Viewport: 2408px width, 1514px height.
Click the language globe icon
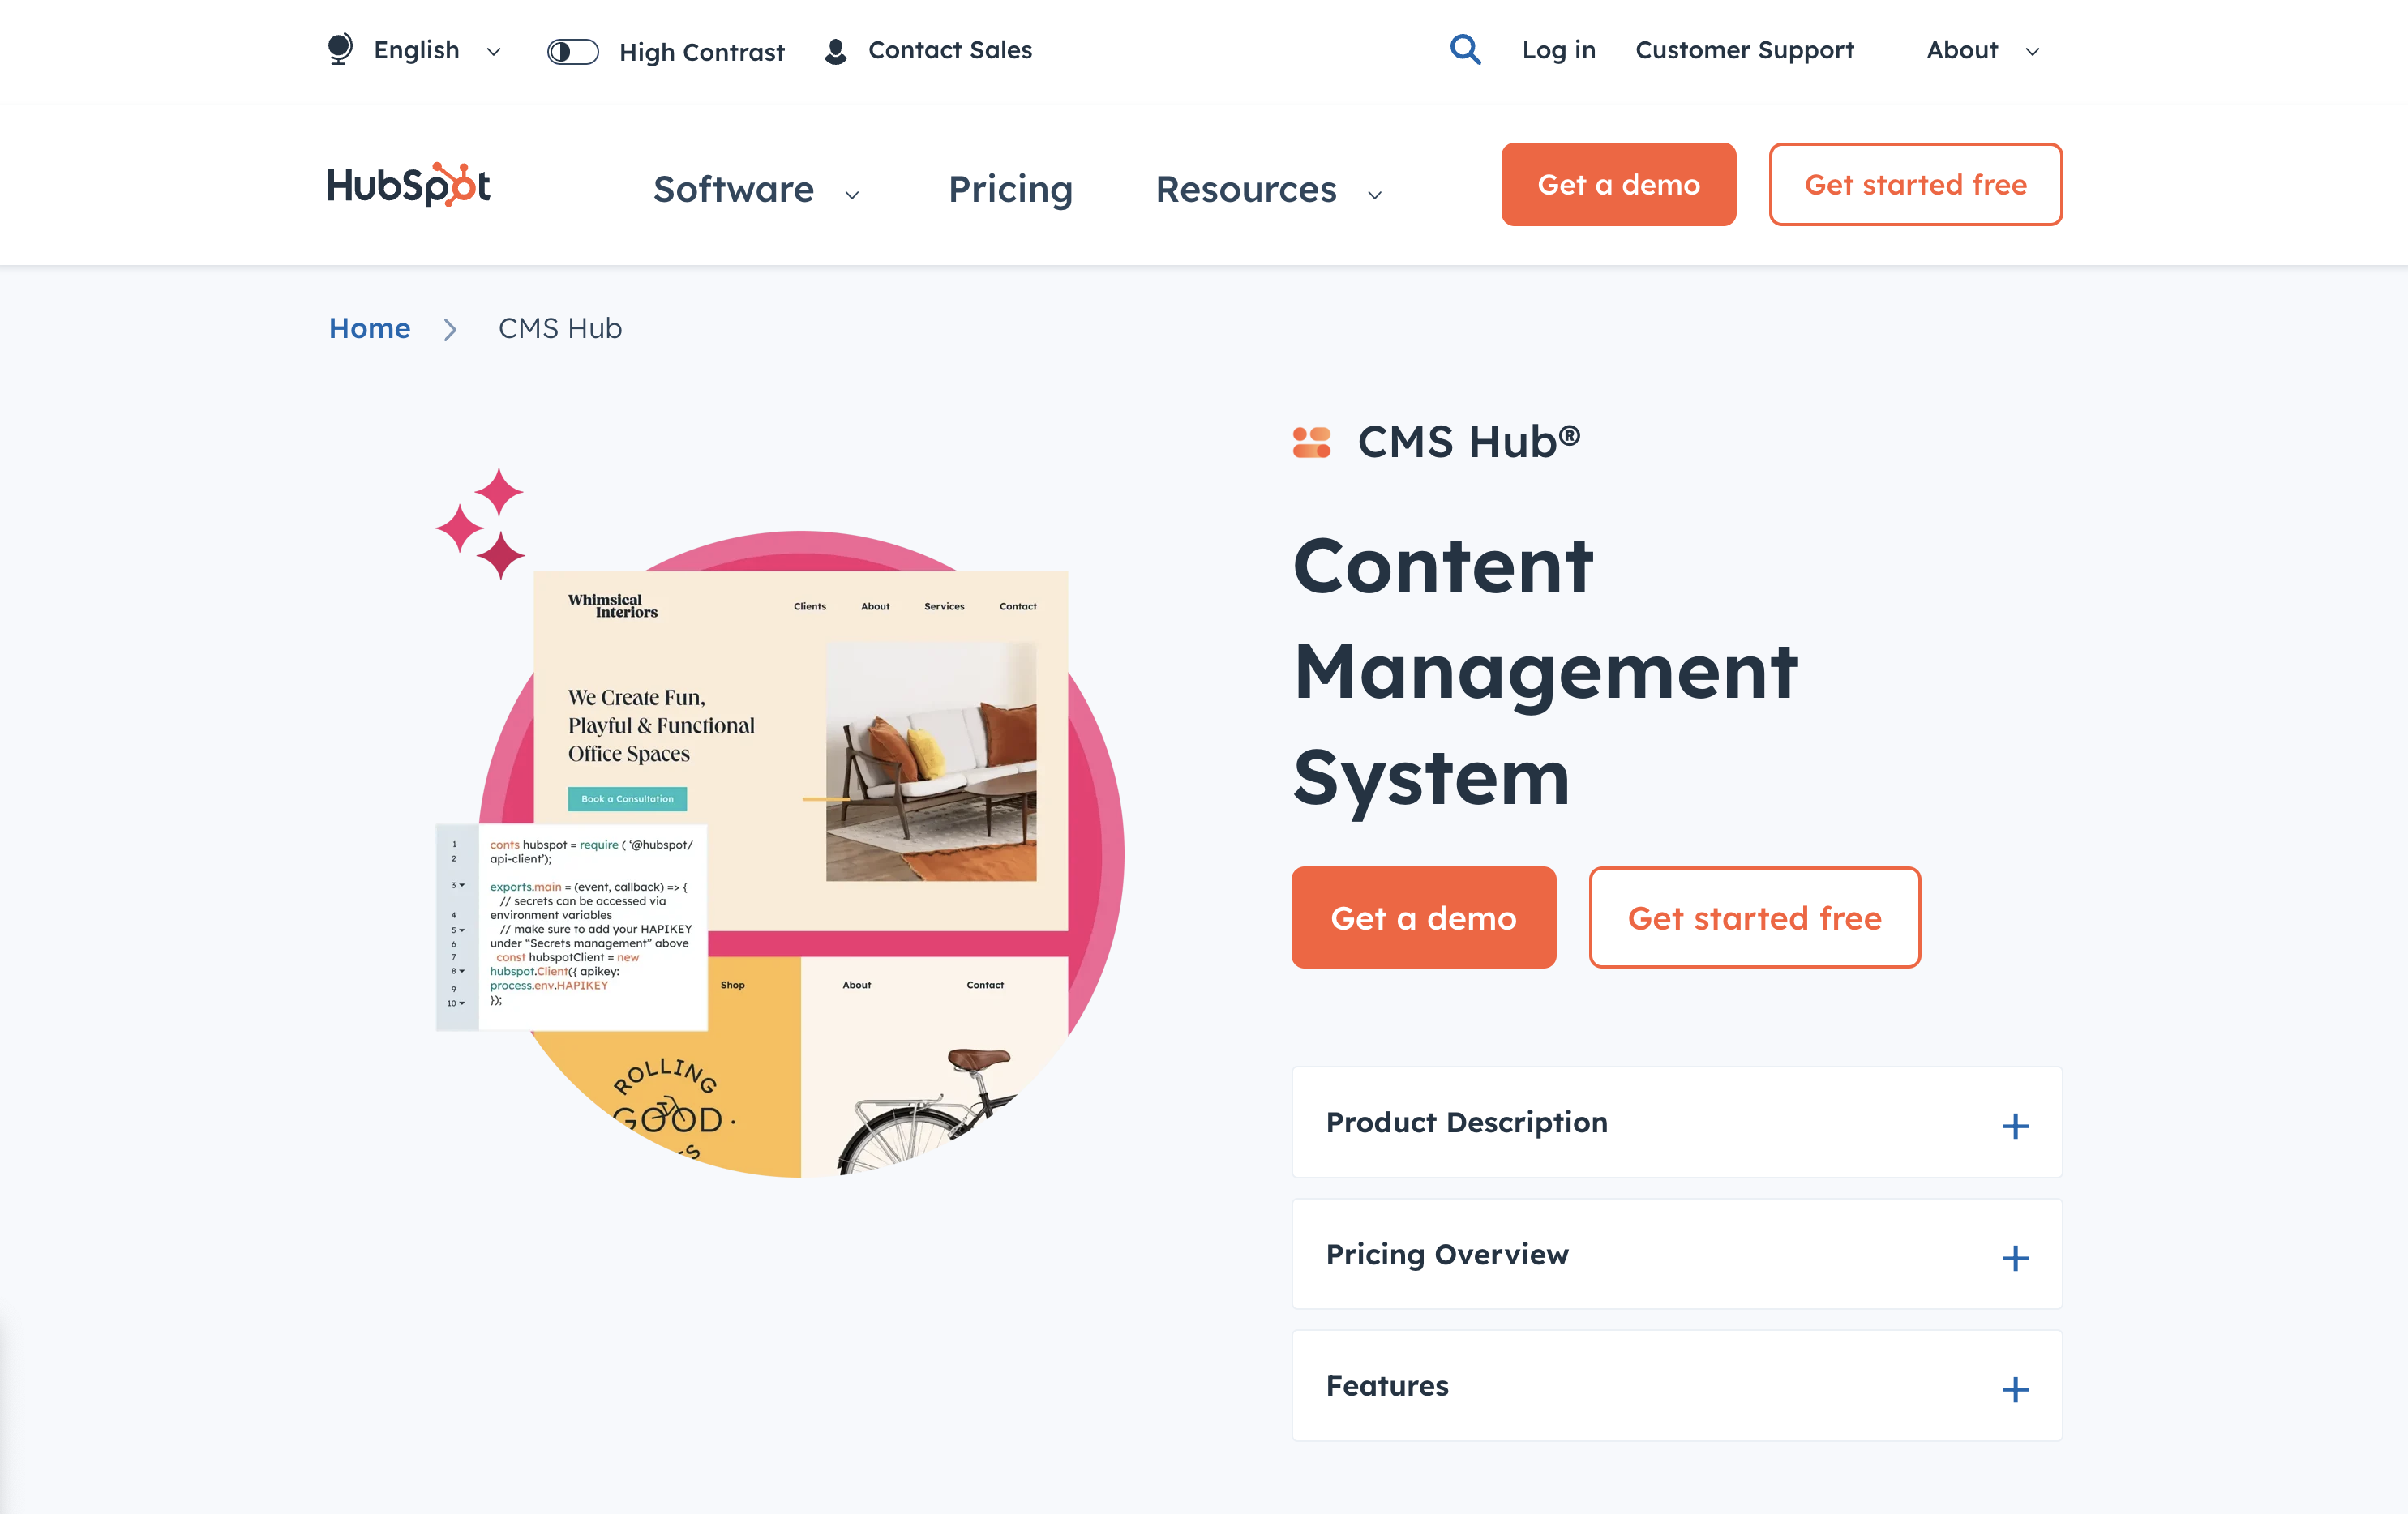[x=341, y=47]
